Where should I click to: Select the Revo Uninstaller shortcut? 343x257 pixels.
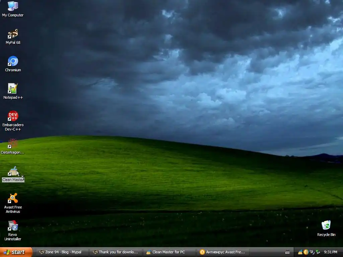click(13, 231)
